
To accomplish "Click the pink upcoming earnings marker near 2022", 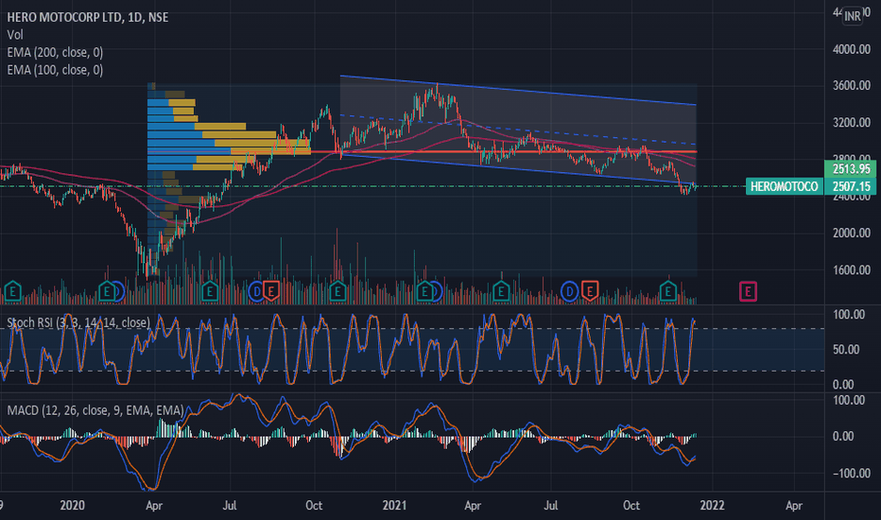I will pos(748,291).
